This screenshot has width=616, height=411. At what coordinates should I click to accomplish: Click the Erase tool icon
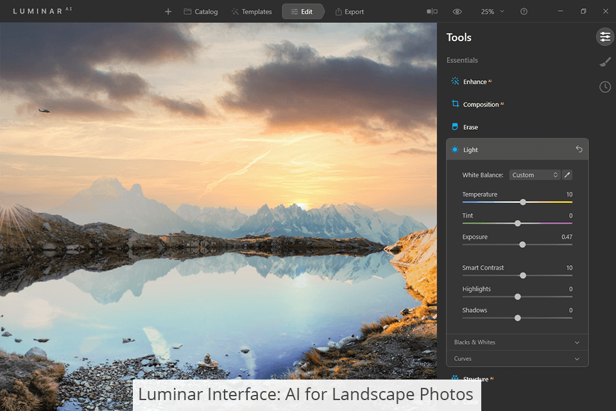point(455,127)
